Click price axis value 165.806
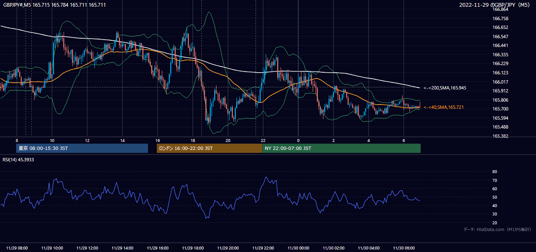 500,100
